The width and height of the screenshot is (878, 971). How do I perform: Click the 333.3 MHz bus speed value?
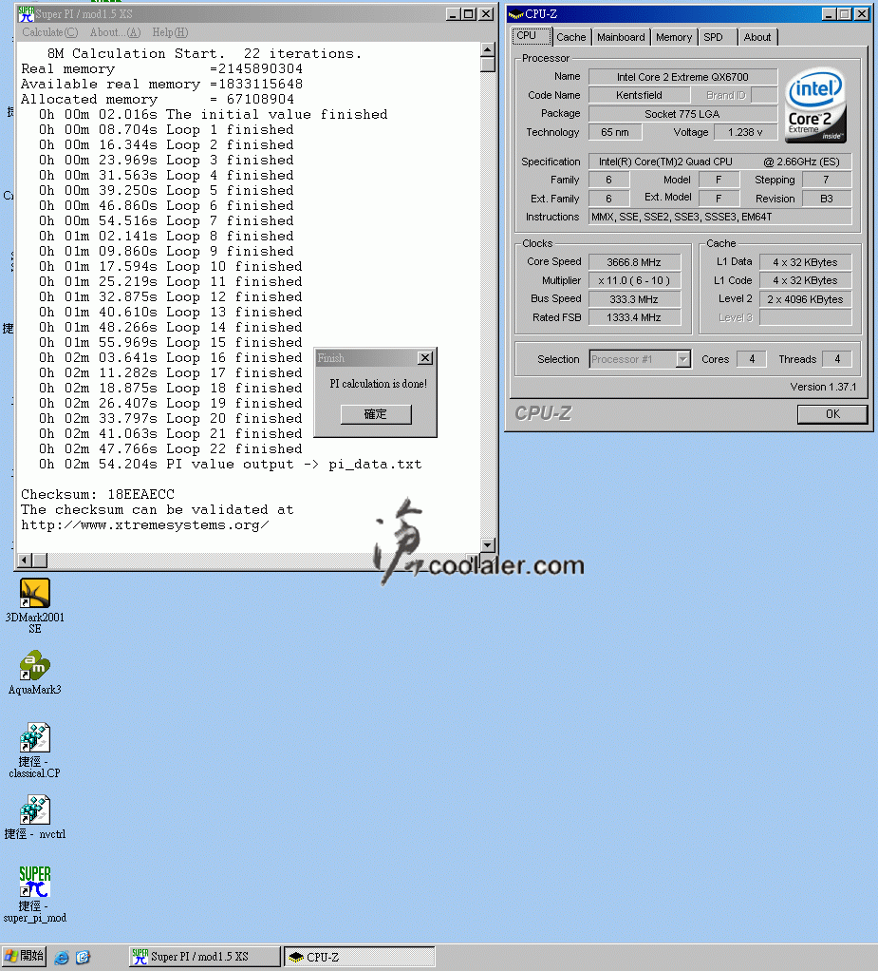tap(634, 299)
